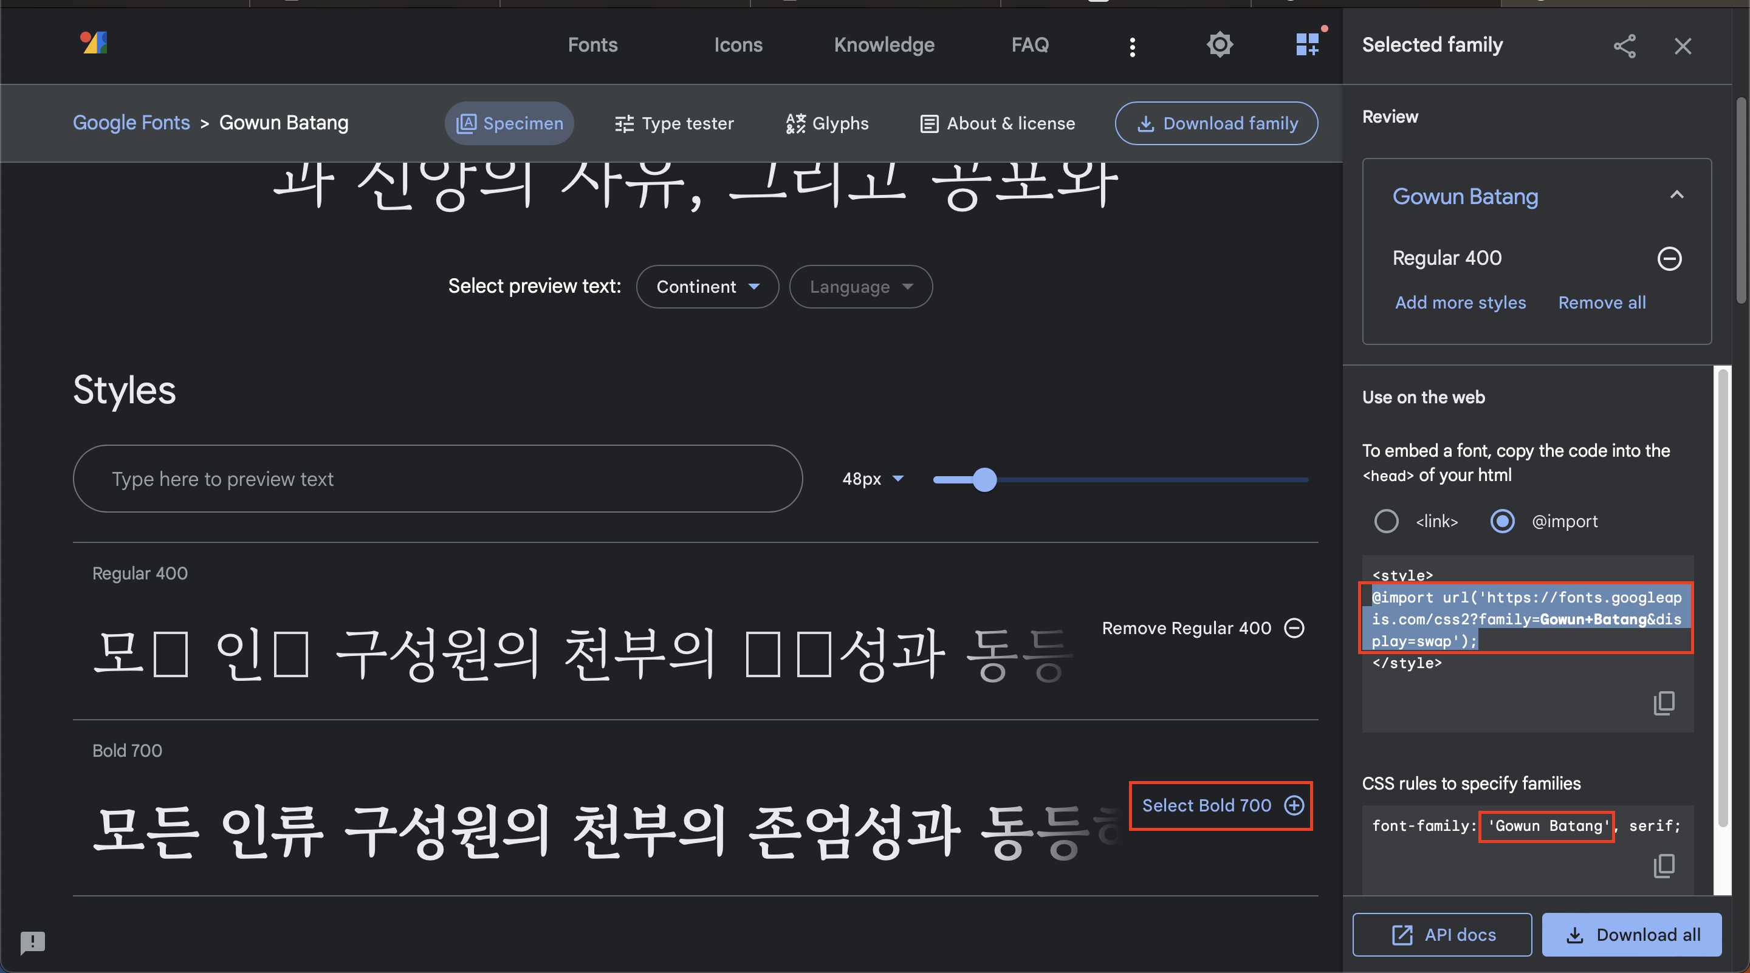This screenshot has width=1750, height=973.
Task: Click the Regular 400 label in Review
Action: (1447, 258)
